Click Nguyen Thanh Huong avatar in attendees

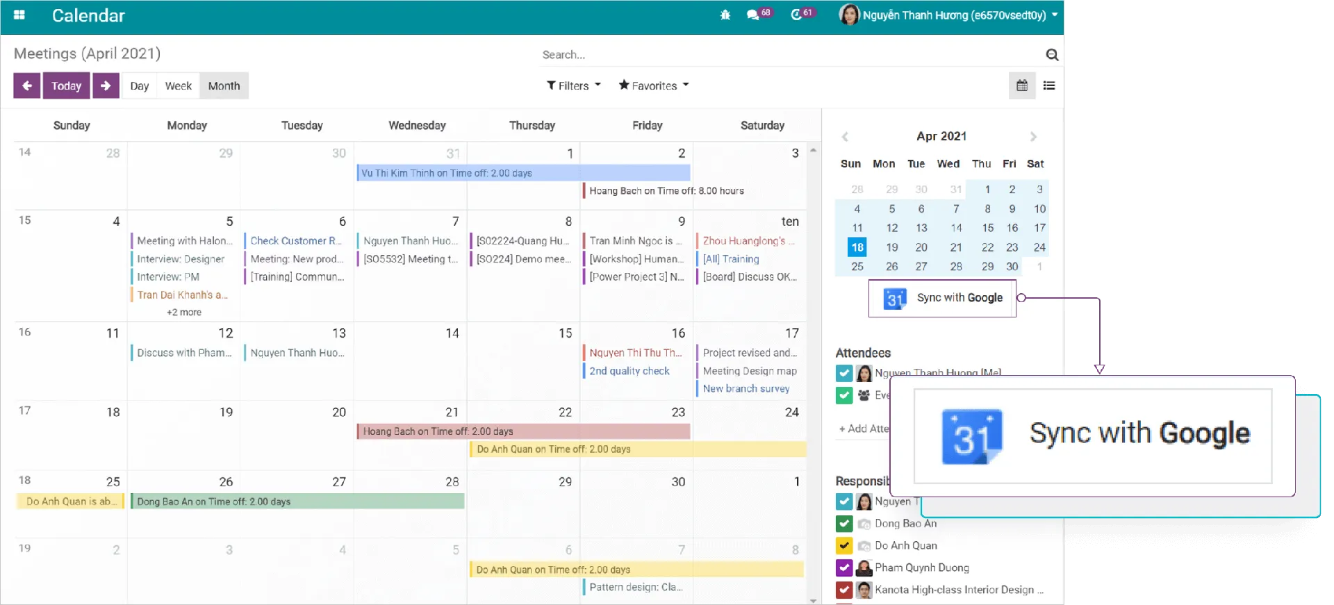864,374
